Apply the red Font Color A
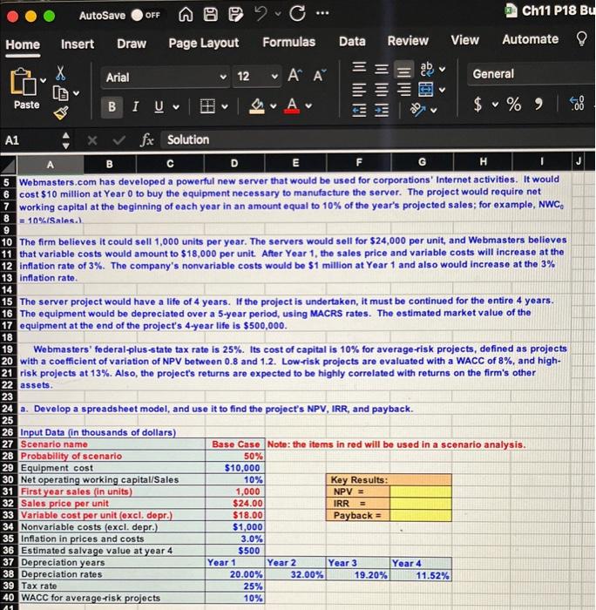Viewport: 596px width, 610px height. tap(292, 105)
